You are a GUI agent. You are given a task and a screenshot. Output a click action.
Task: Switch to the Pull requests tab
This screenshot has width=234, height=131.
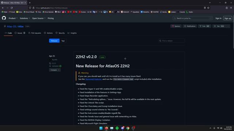pos(35,33)
